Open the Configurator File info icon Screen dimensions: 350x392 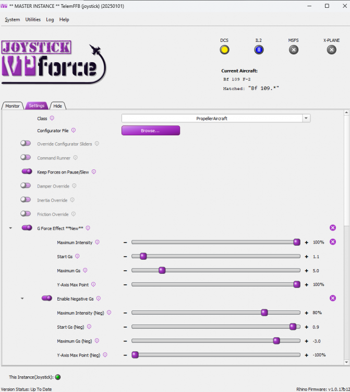[74, 130]
